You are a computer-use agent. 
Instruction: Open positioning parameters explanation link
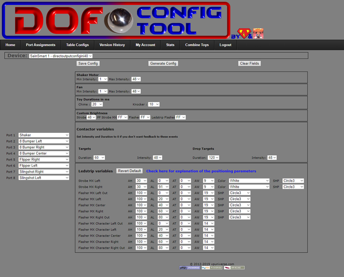(201, 171)
